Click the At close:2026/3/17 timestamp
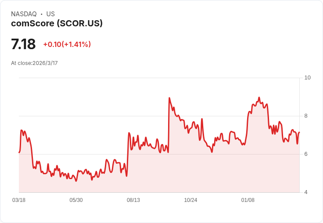 pos(34,63)
